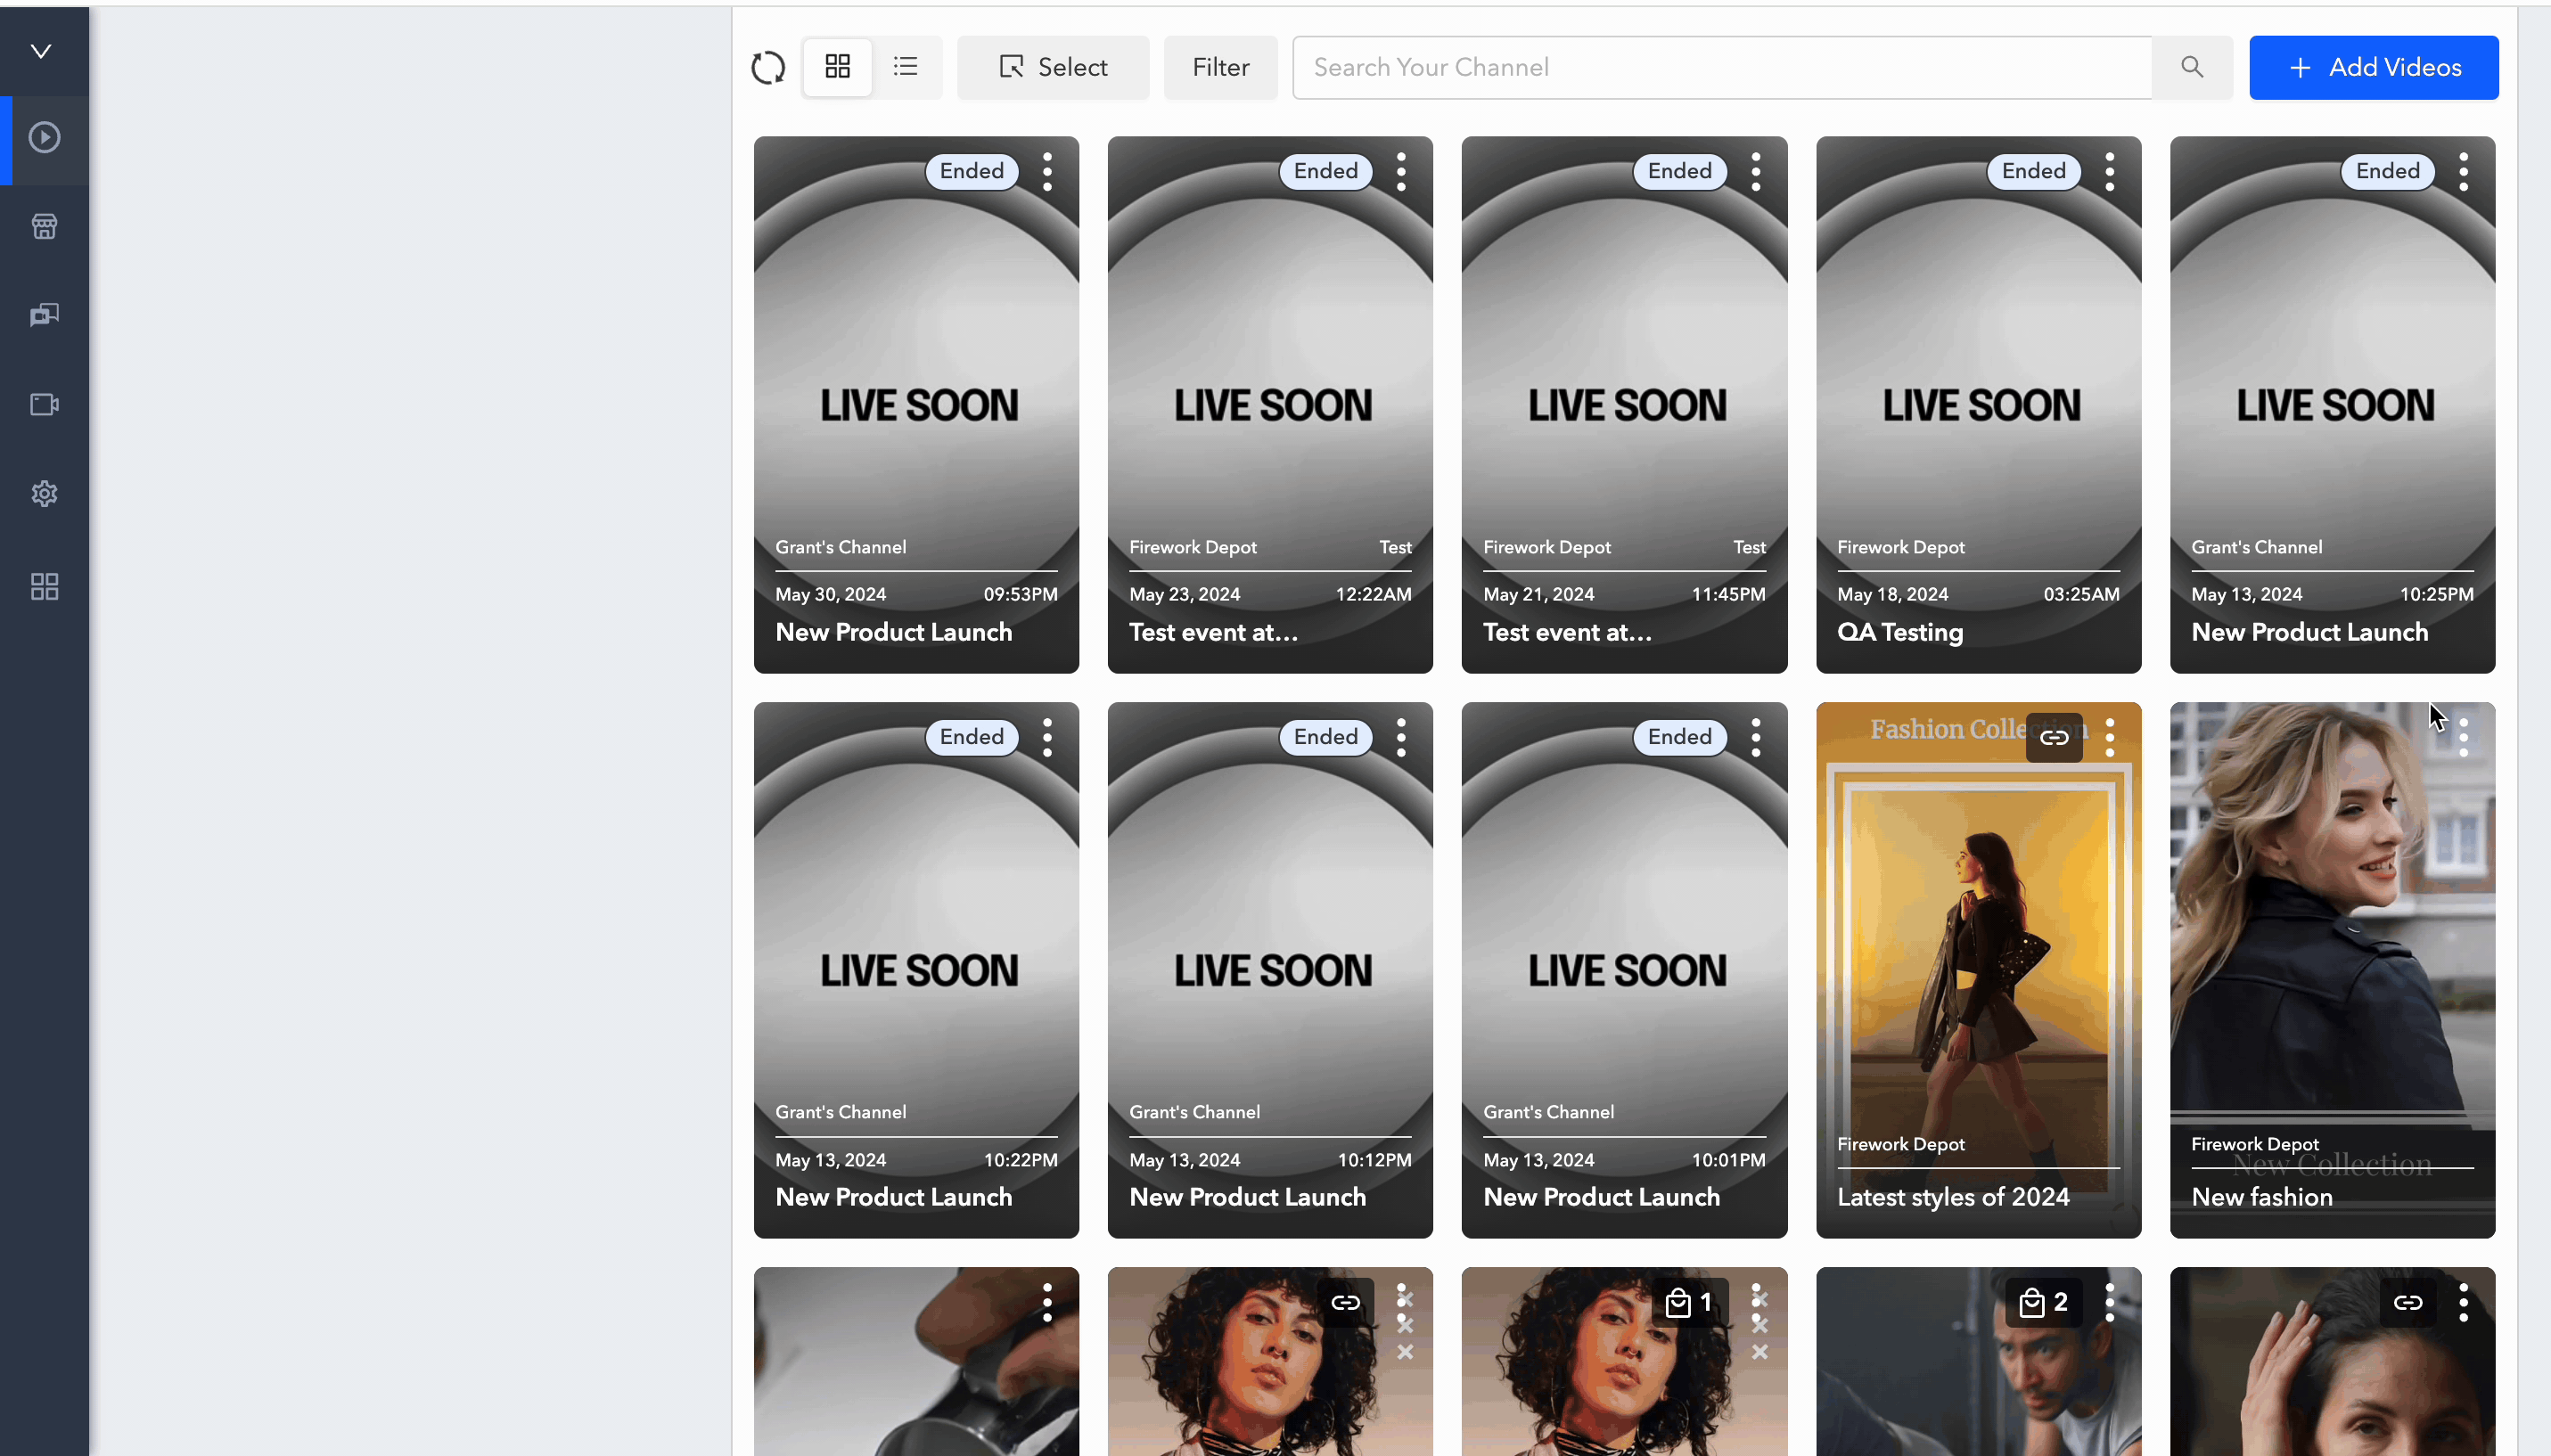
Task: Open more options on May 30 New Product Launch
Action: pyautogui.click(x=1047, y=172)
